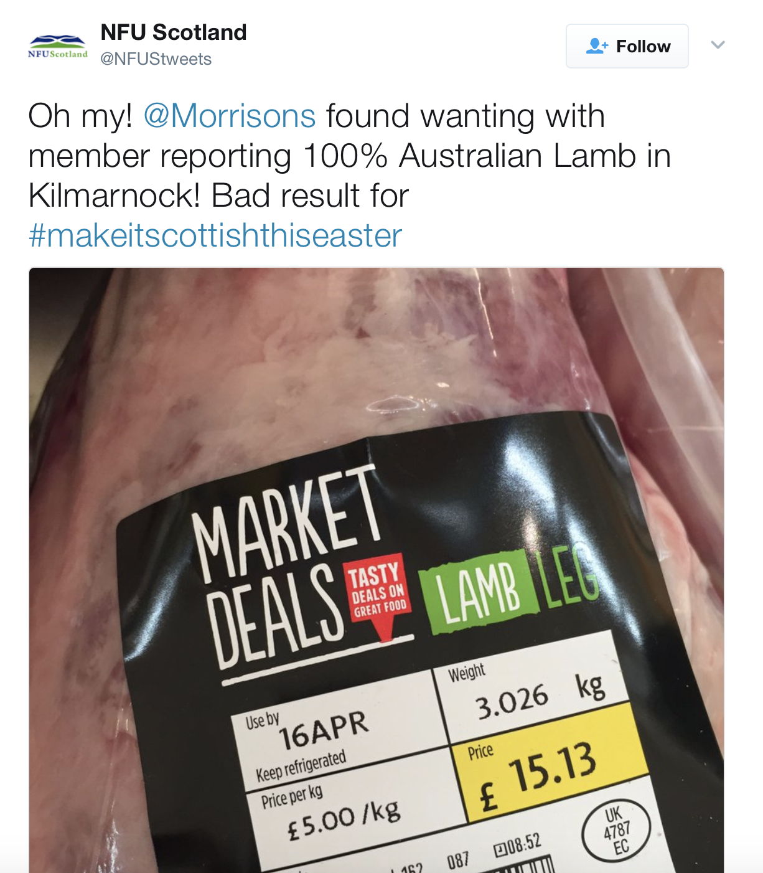The width and height of the screenshot is (763, 873).
Task: Click the oval UK 4787 EC mark
Action: point(616,831)
